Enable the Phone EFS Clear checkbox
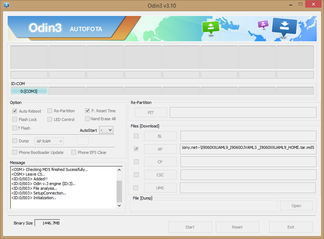The height and width of the screenshot is (239, 324). tap(73, 152)
